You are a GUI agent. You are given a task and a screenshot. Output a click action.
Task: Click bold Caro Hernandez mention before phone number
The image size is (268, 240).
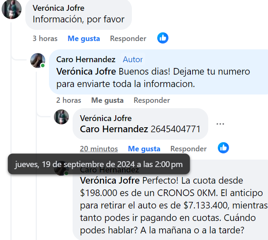(114, 129)
